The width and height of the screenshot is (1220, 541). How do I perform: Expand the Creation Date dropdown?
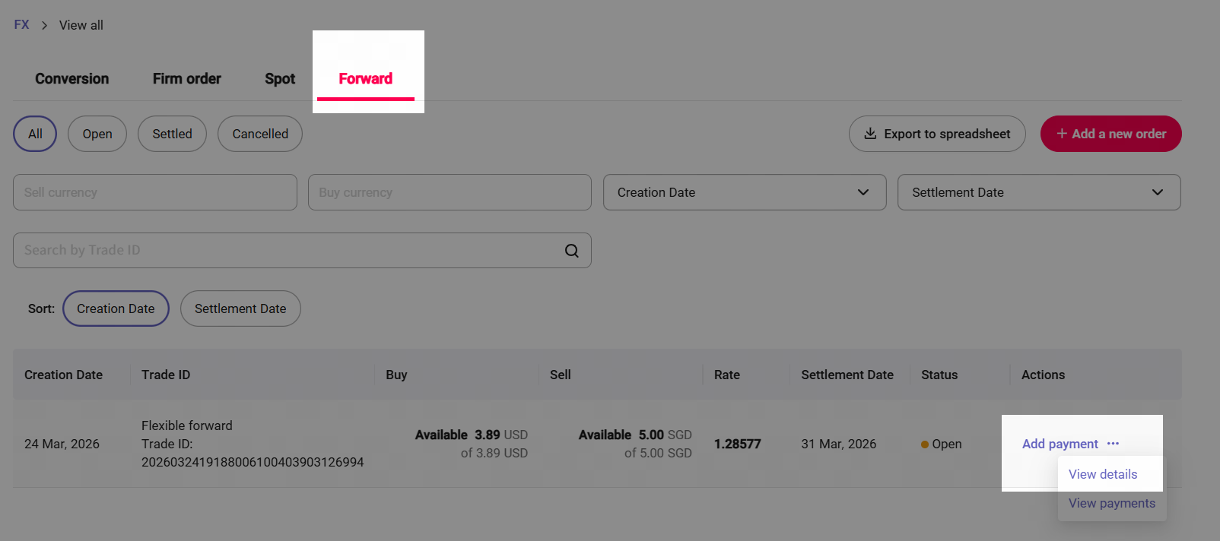point(744,192)
